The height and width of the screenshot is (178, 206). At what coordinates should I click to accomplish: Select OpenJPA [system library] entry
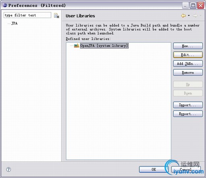click(x=104, y=46)
